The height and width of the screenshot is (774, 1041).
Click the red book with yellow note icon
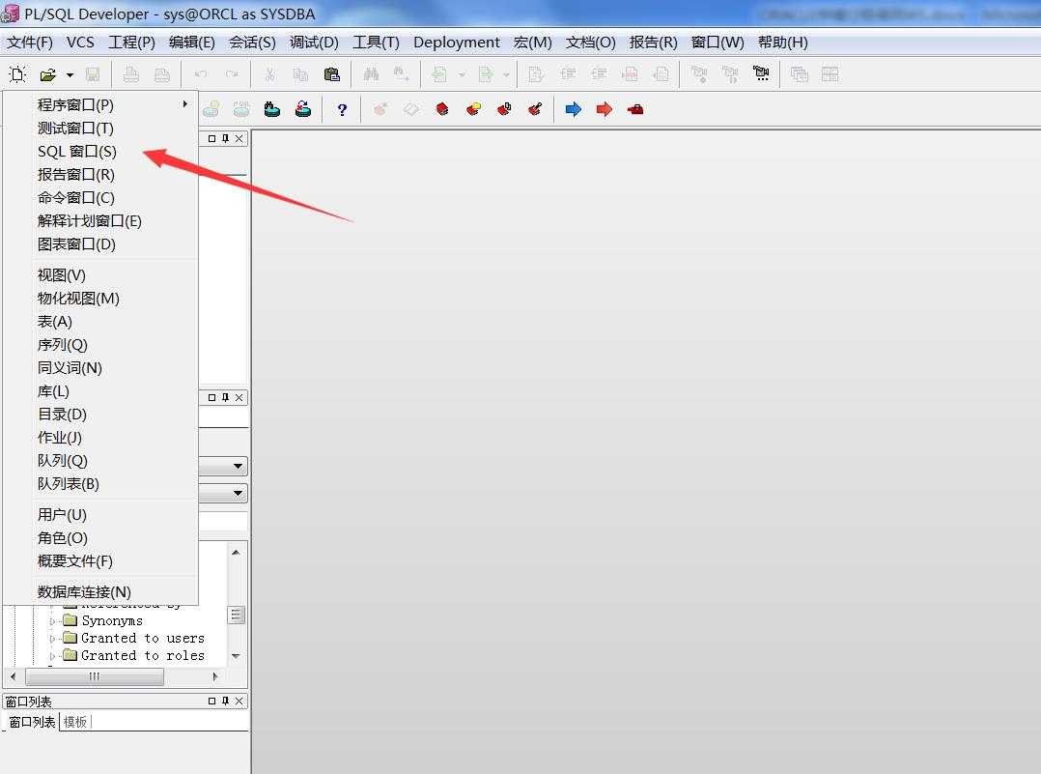(473, 109)
